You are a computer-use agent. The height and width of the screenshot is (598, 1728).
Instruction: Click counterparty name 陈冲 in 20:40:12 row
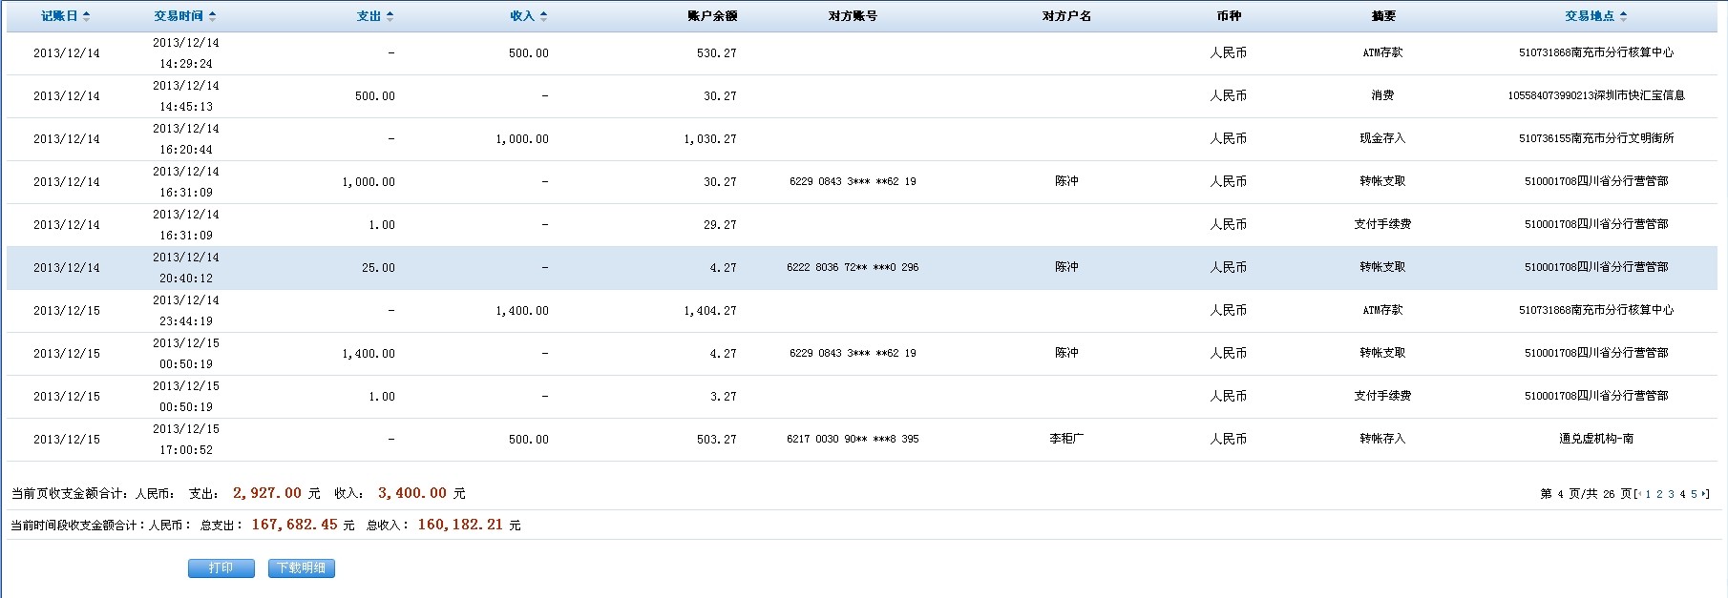pyautogui.click(x=1066, y=267)
